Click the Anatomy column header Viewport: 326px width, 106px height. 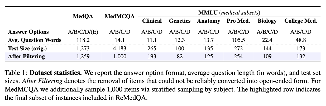pyautogui.click(x=208, y=21)
